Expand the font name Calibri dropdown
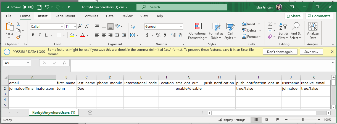The width and height of the screenshot is (337, 124). click(62, 27)
